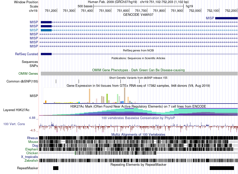Screen dimensions: 238x174
Task: Click the dbSNP variant tick just past 751,300
Action: 79,81
